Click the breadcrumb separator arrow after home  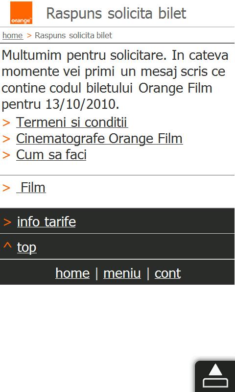[x=29, y=36]
